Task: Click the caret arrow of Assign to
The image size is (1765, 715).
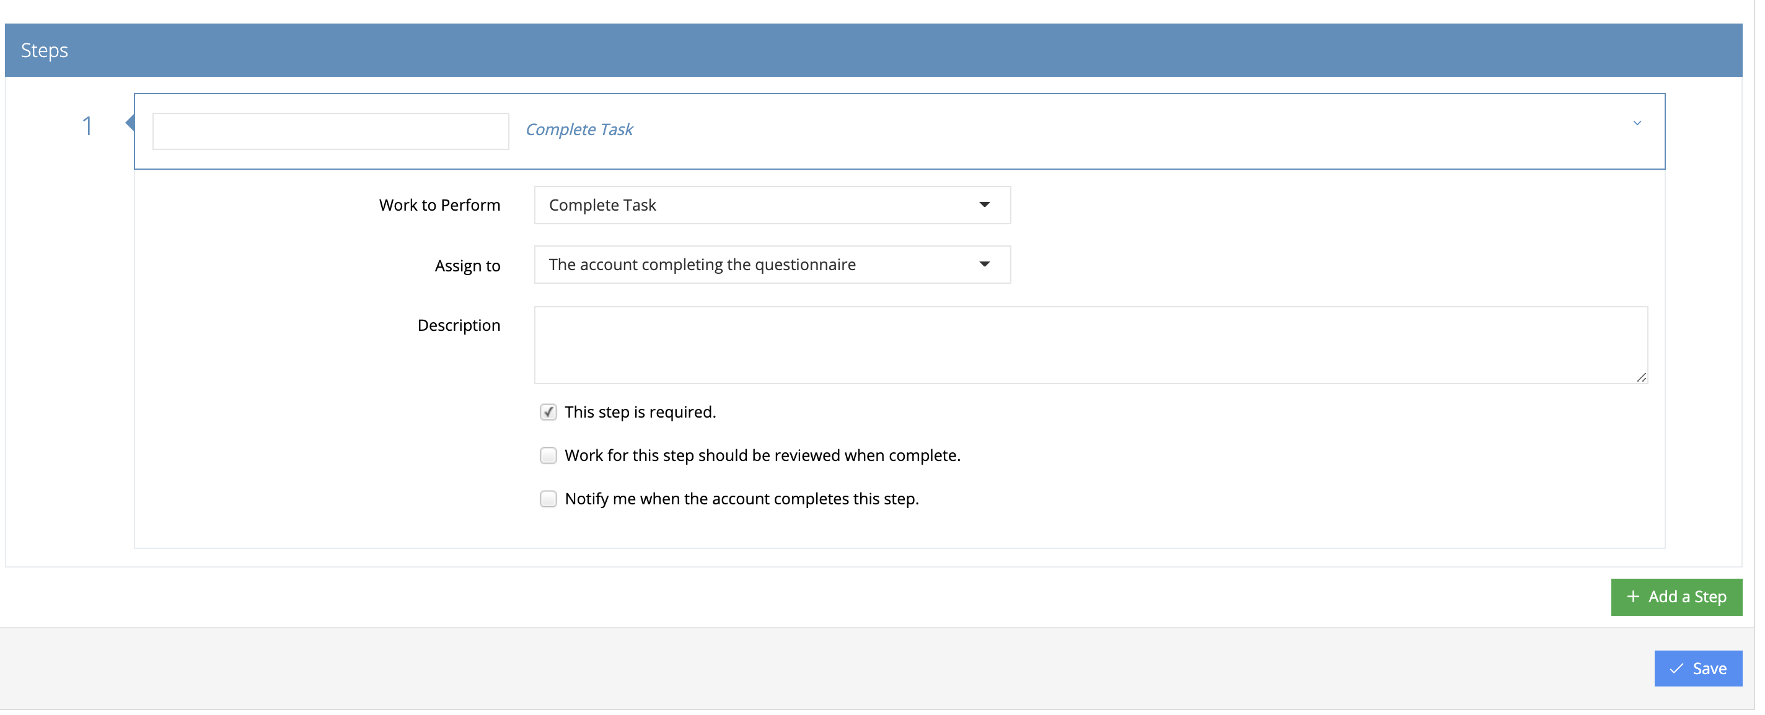Action: click(x=985, y=265)
